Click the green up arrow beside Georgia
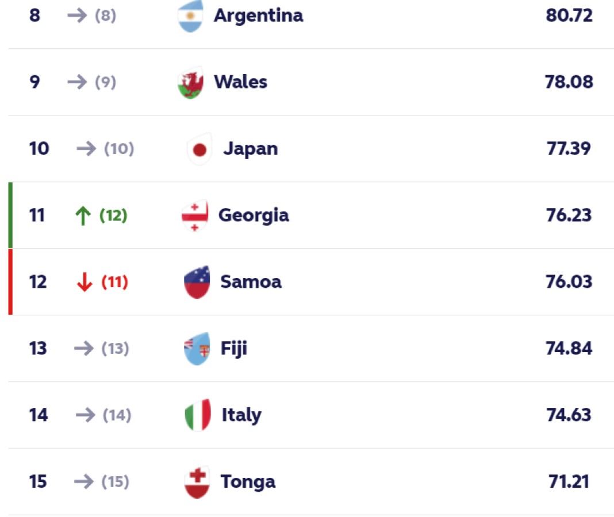This screenshot has width=614, height=517. click(x=83, y=216)
